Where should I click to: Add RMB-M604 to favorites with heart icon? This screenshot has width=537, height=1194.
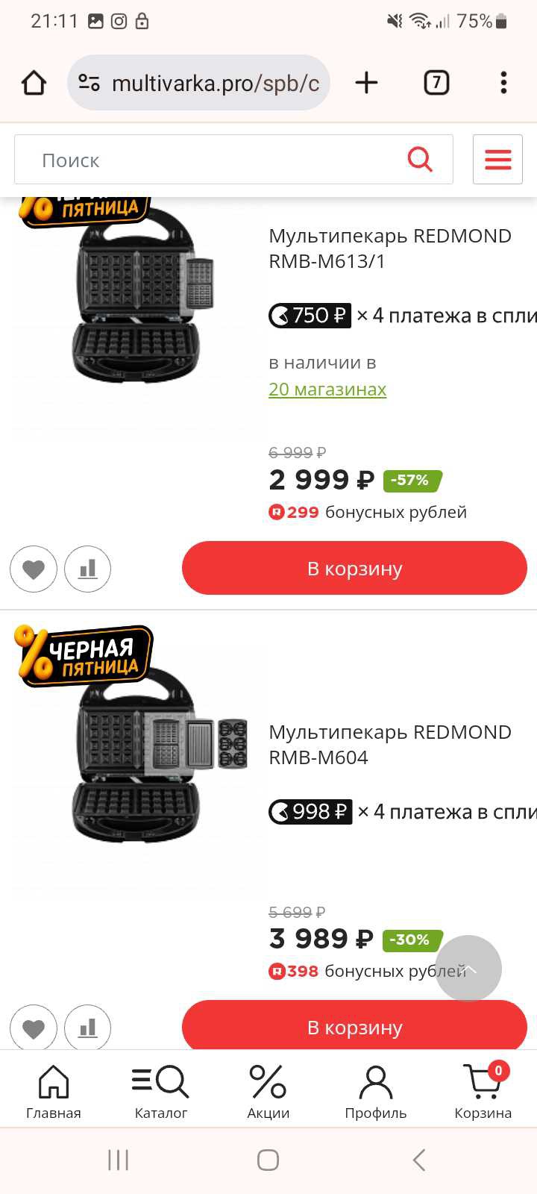click(33, 1028)
